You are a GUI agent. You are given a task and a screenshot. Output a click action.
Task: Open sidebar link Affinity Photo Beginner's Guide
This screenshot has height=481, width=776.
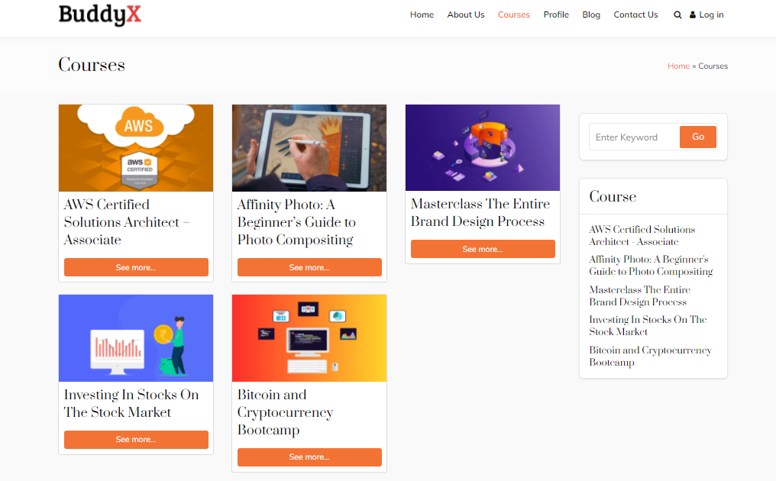pyautogui.click(x=651, y=265)
